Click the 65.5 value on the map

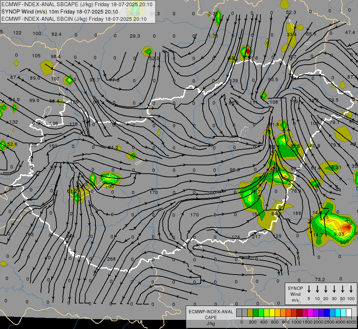coord(311,34)
